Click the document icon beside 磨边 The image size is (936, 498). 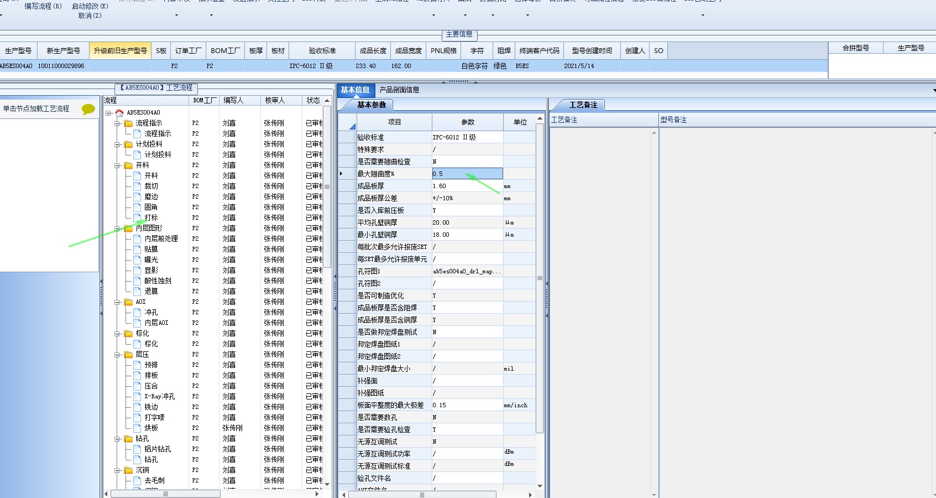(137, 196)
